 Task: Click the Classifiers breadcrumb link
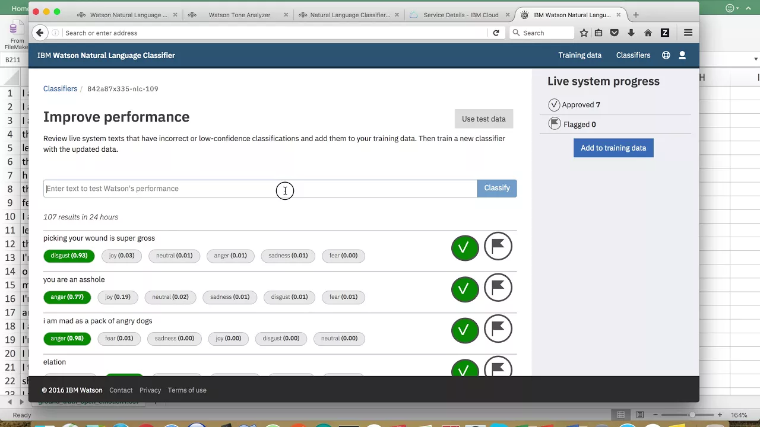pyautogui.click(x=60, y=89)
